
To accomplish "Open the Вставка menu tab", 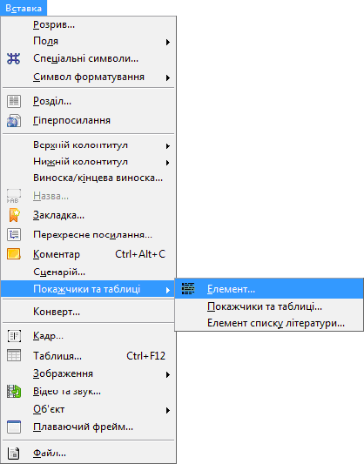I will pos(24,9).
